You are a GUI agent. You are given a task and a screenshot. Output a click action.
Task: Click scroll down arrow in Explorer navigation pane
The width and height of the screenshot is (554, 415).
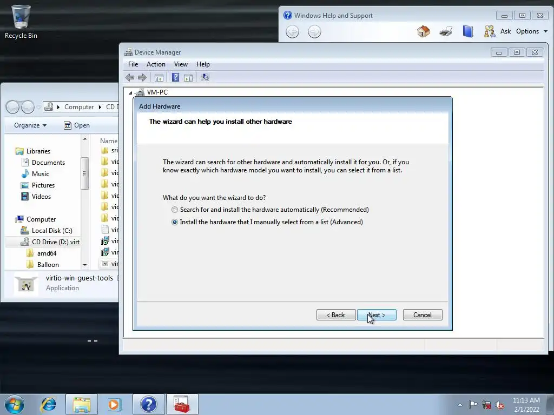coord(85,265)
